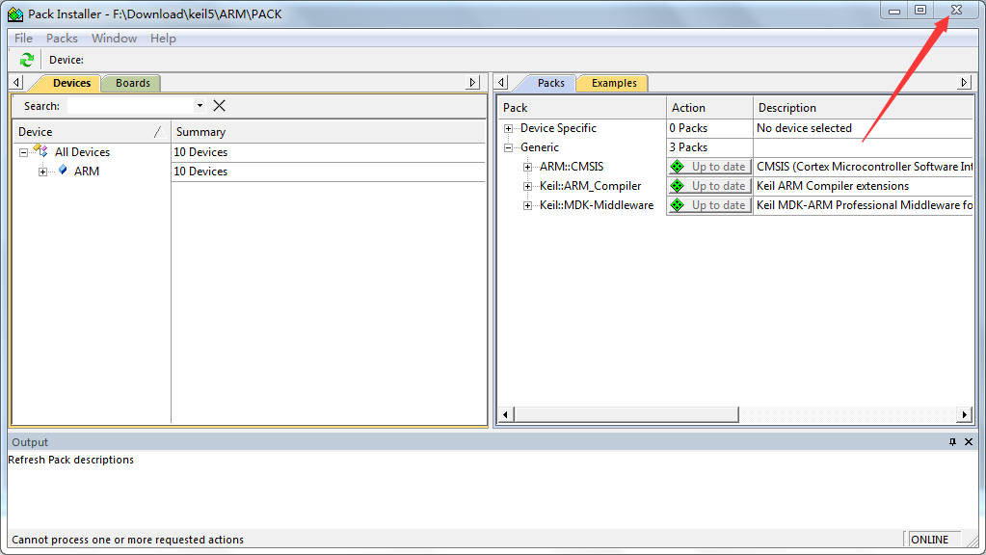Switch to the Examples tab
Image resolution: width=986 pixels, height=555 pixels.
click(x=614, y=83)
